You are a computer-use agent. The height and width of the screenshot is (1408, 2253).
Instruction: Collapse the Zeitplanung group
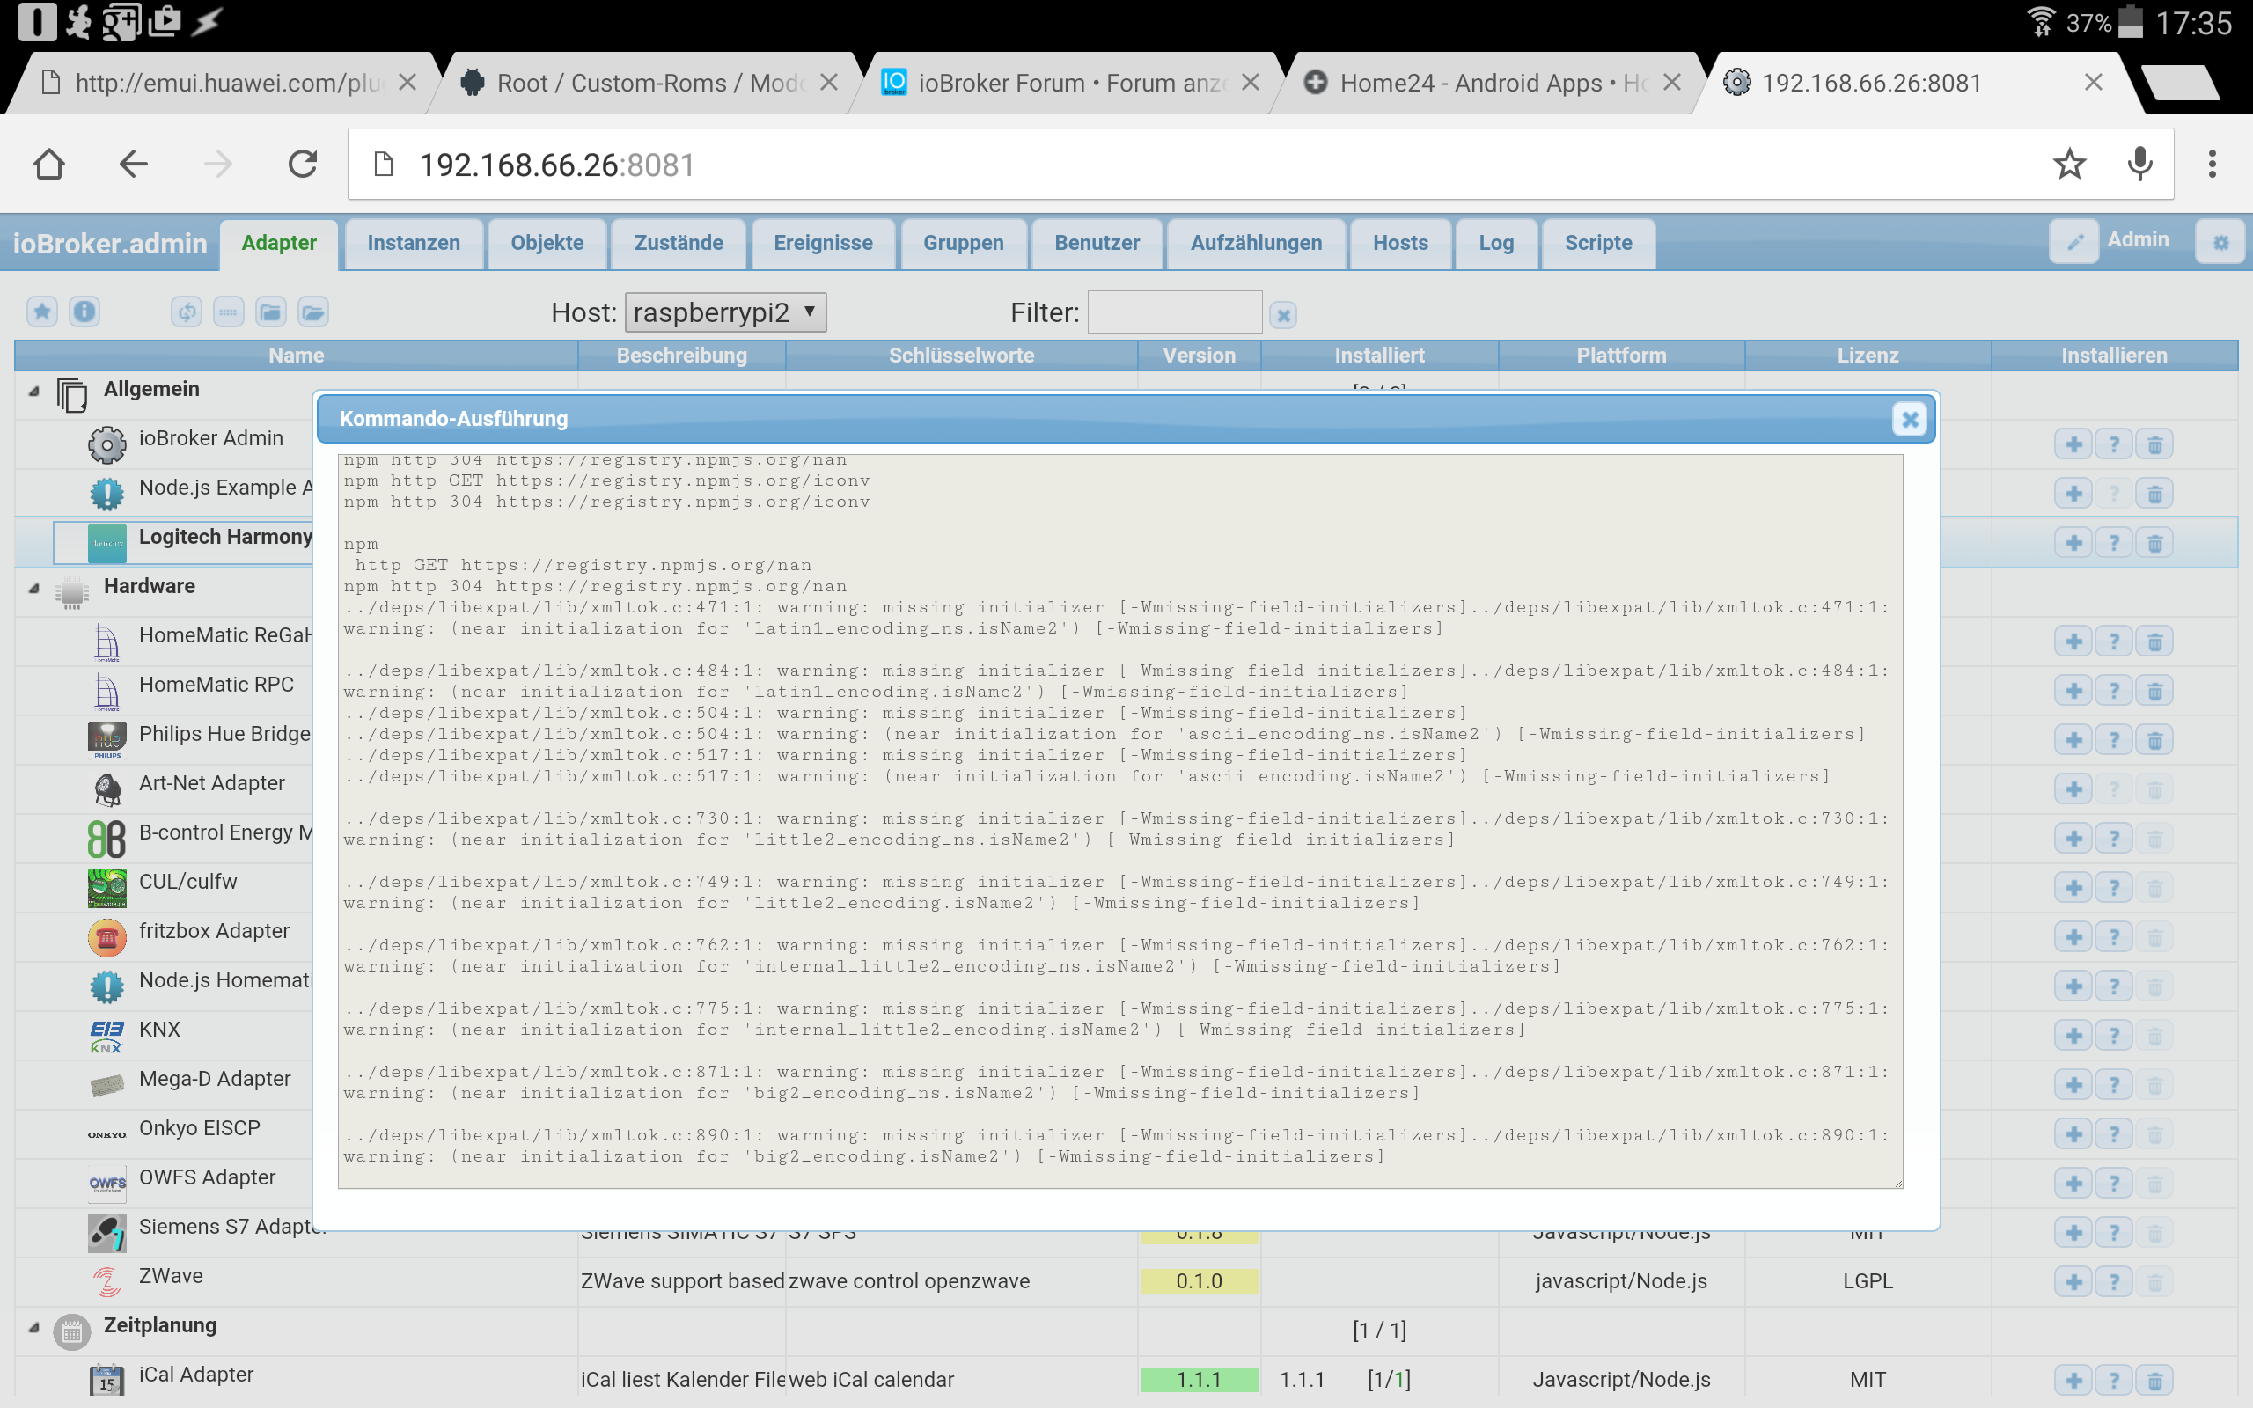point(34,1328)
